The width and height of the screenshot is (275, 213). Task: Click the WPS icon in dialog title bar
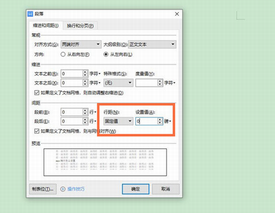click(30, 14)
